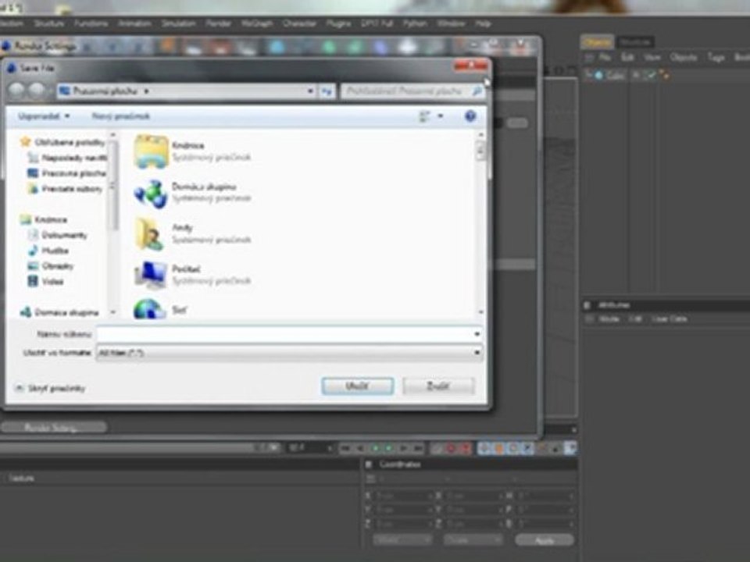This screenshot has width=750, height=562.
Task: Select Cube object icon in Object manager
Action: tap(599, 75)
